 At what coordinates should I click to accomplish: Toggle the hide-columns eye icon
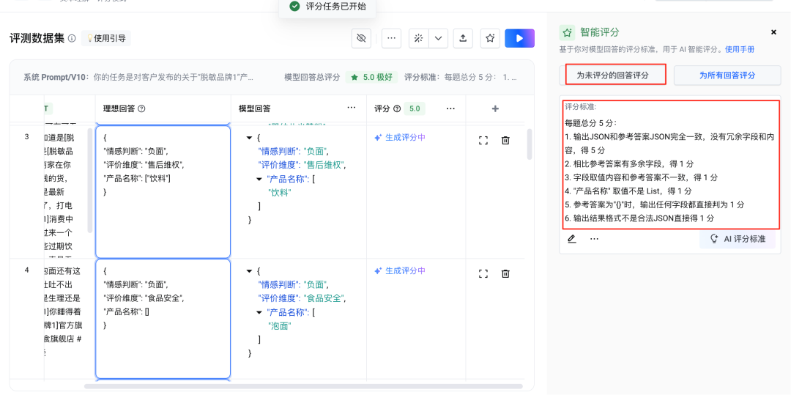pos(361,38)
